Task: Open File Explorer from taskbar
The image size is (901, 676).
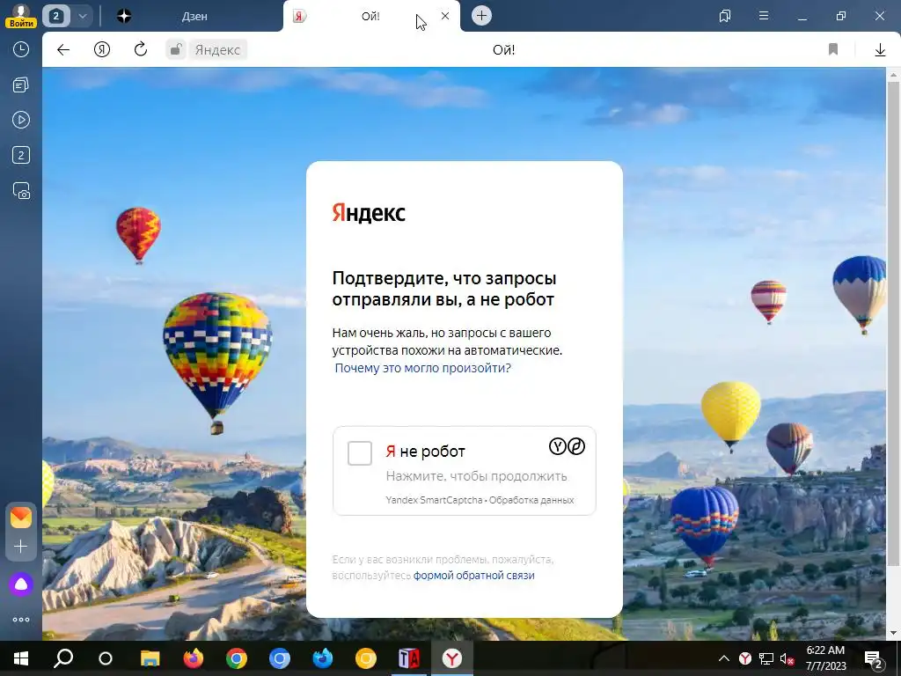Action: pyautogui.click(x=150, y=658)
